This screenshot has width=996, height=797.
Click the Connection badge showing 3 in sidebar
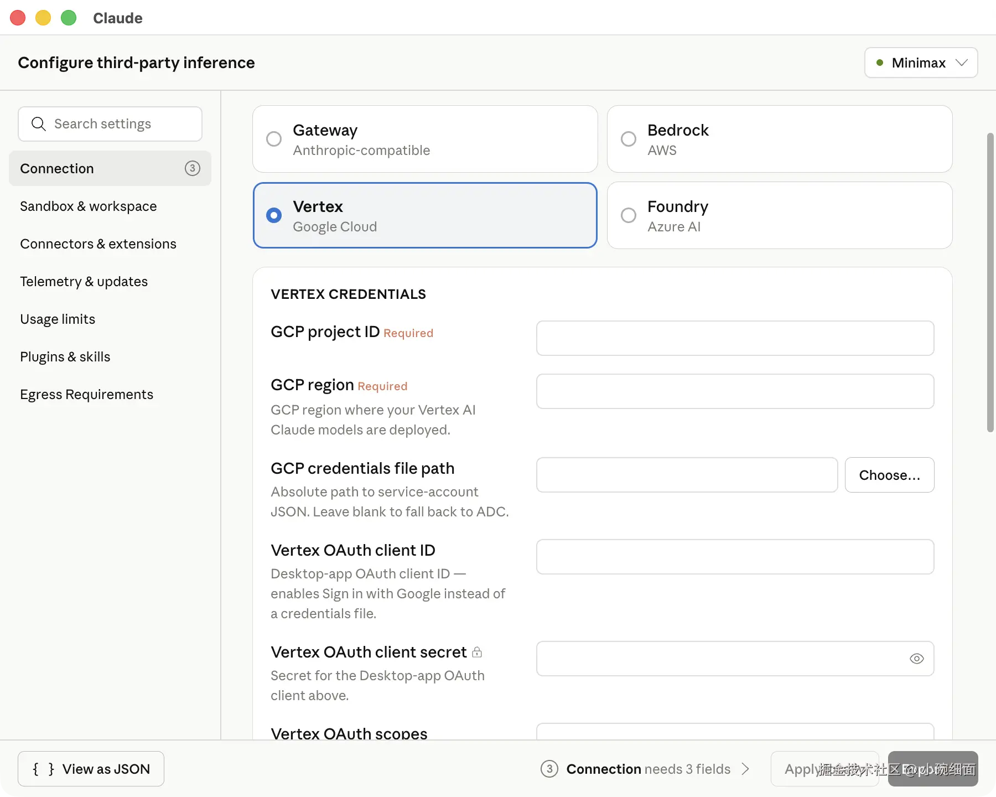coord(192,168)
